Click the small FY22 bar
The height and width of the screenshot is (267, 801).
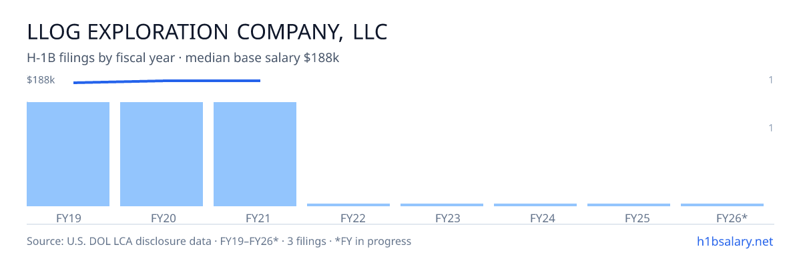(x=348, y=205)
